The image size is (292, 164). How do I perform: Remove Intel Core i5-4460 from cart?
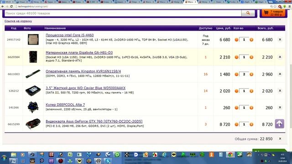280,40
